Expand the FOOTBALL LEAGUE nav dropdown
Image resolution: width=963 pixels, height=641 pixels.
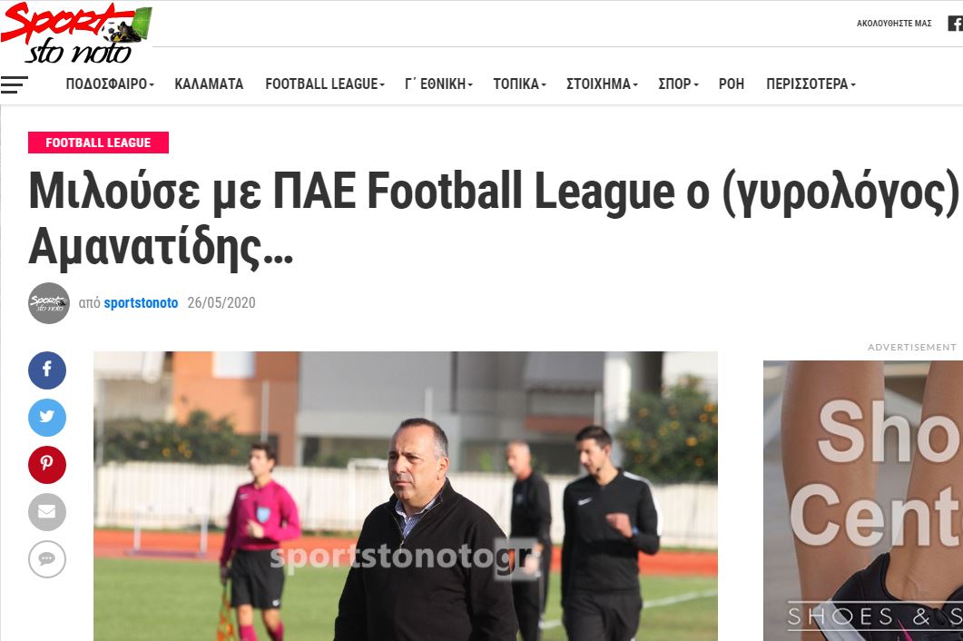(x=325, y=84)
